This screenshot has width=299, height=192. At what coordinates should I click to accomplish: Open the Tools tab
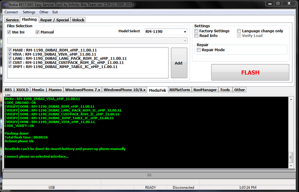[x=225, y=90]
